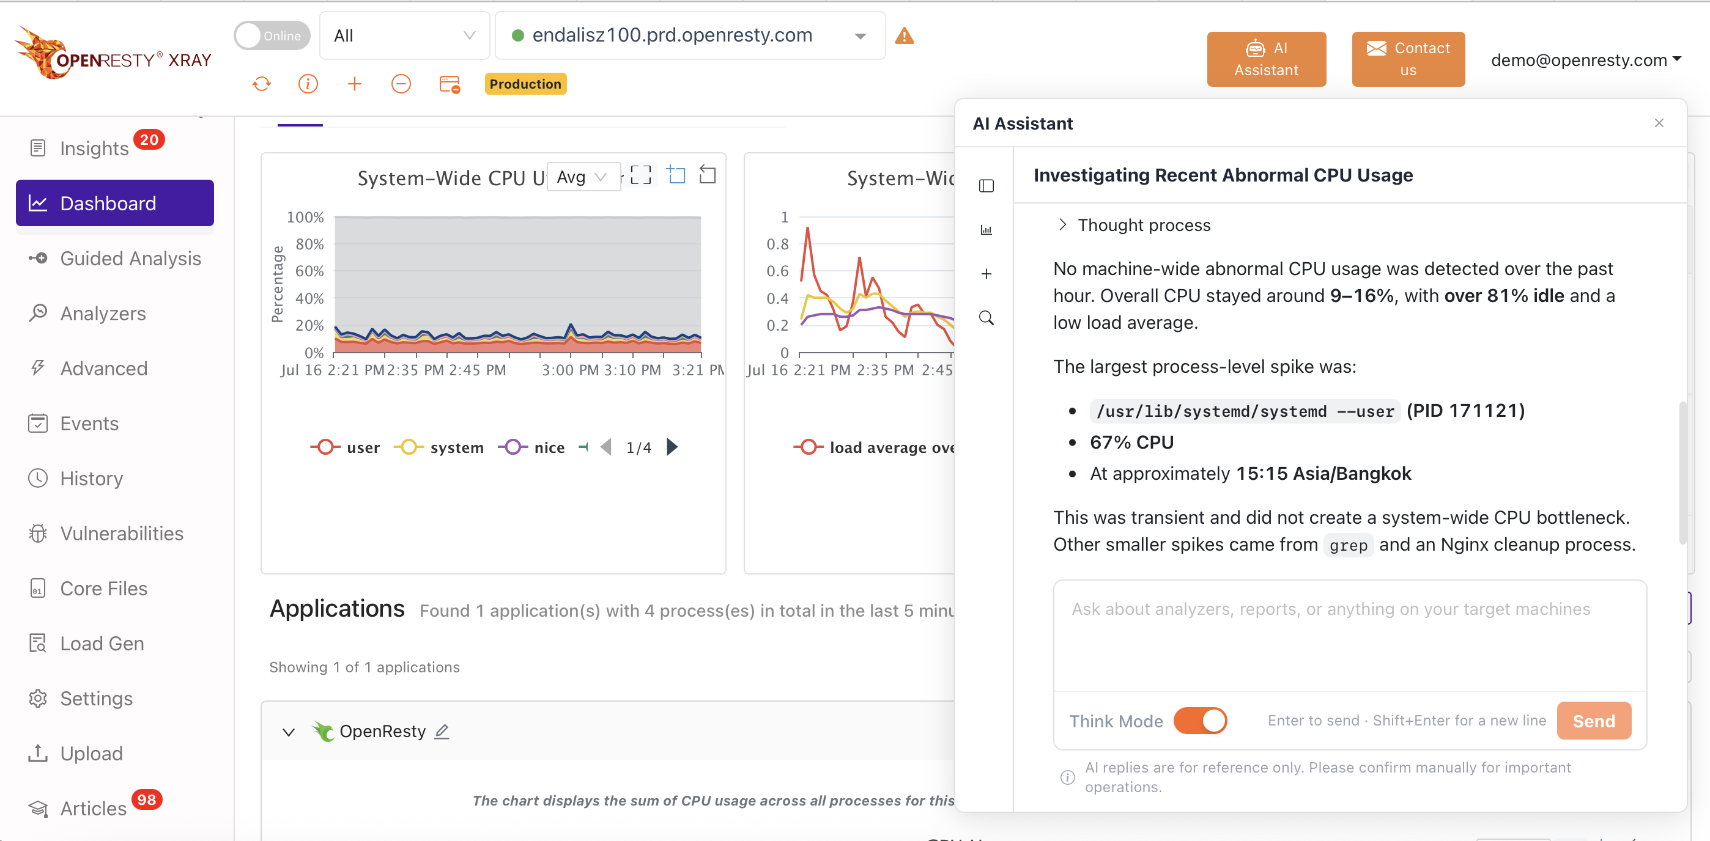Open Vulnerabilities in the sidebar
This screenshot has width=1710, height=841.
[x=115, y=533]
